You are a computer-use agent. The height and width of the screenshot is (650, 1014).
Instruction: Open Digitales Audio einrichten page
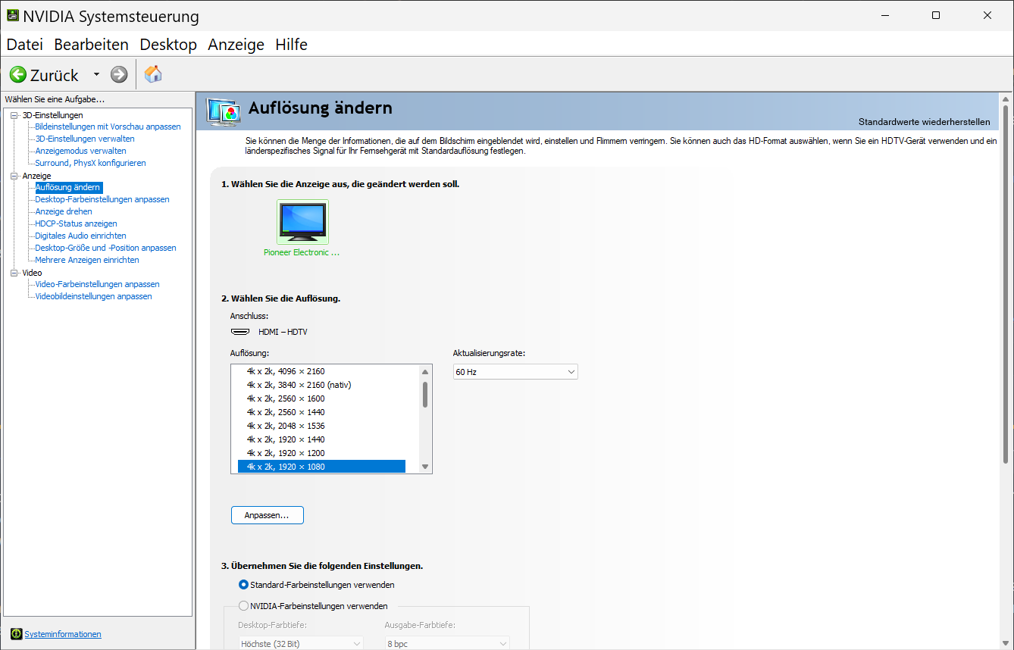[81, 236]
